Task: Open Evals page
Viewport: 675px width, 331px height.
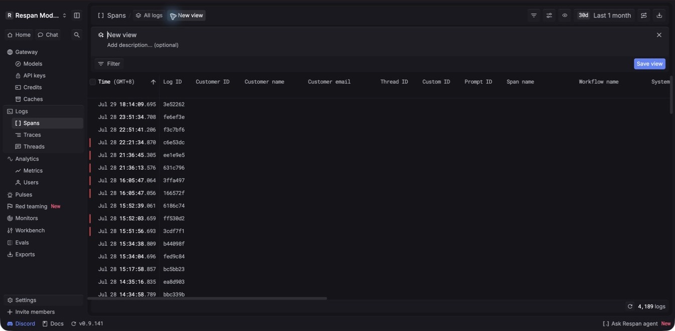Action: (22, 243)
